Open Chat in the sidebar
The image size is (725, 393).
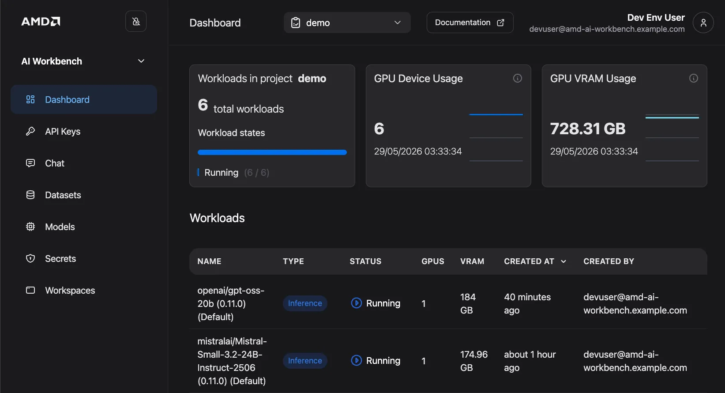84,163
